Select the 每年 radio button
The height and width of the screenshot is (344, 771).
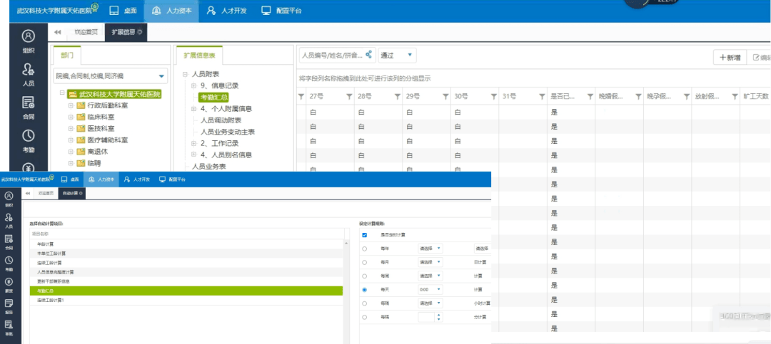[x=365, y=248]
